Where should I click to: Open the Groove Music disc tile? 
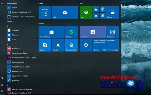coord(102,9)
